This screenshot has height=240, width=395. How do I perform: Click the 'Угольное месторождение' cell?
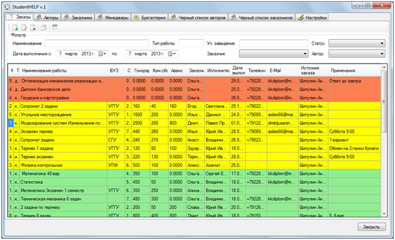click(x=64, y=115)
